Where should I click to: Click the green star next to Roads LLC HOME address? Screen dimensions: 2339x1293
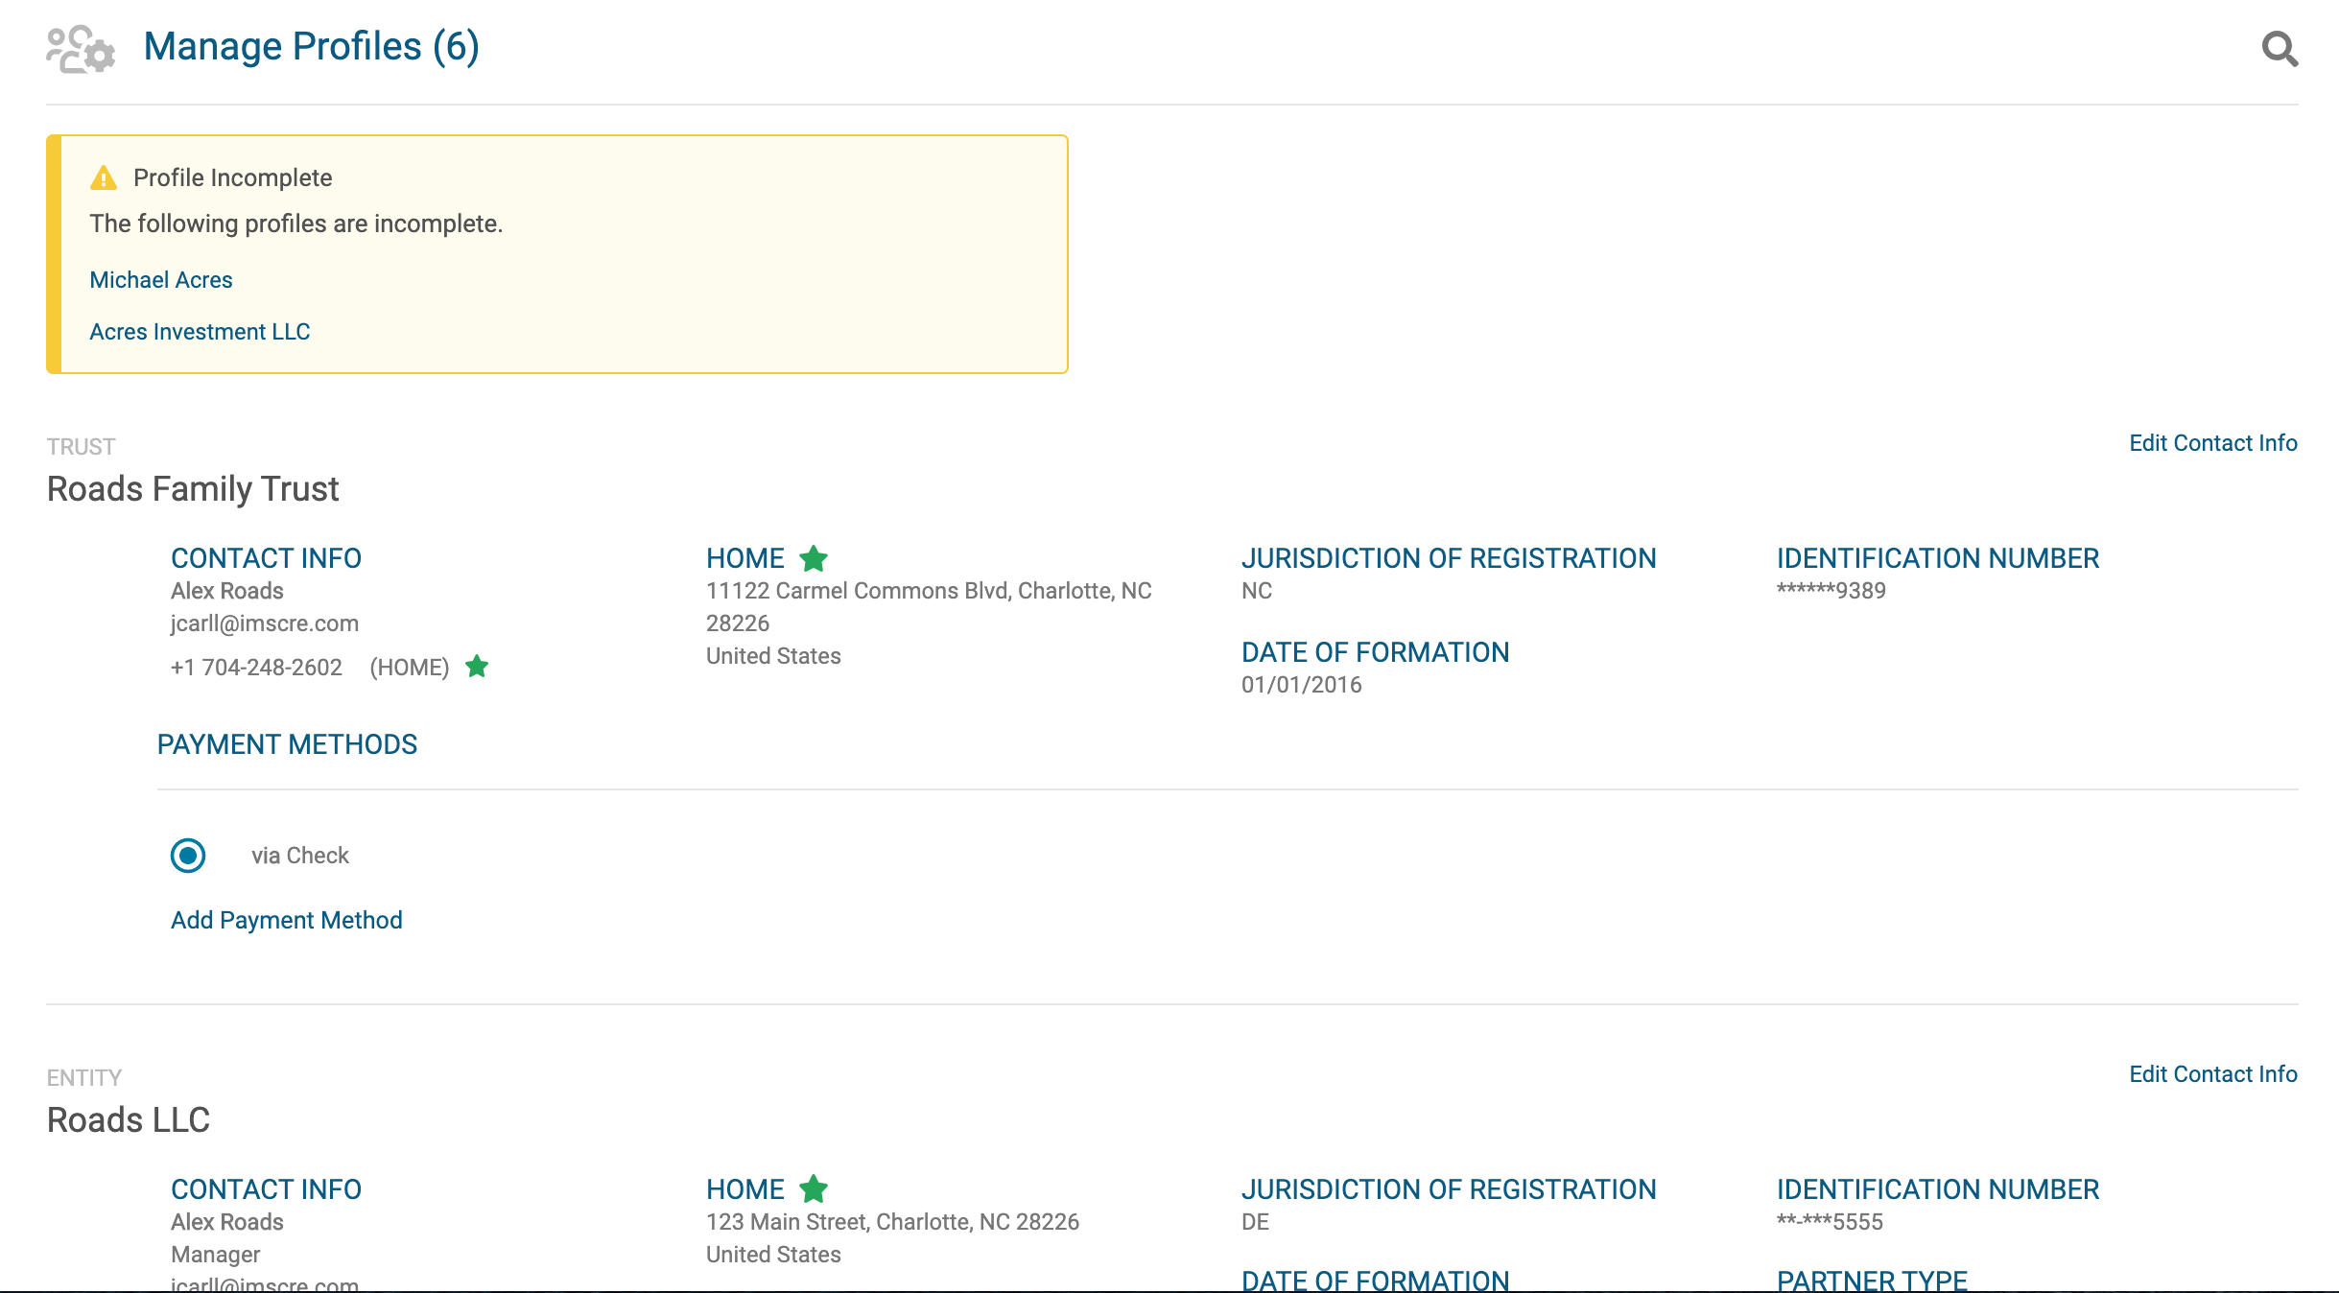tap(814, 1189)
